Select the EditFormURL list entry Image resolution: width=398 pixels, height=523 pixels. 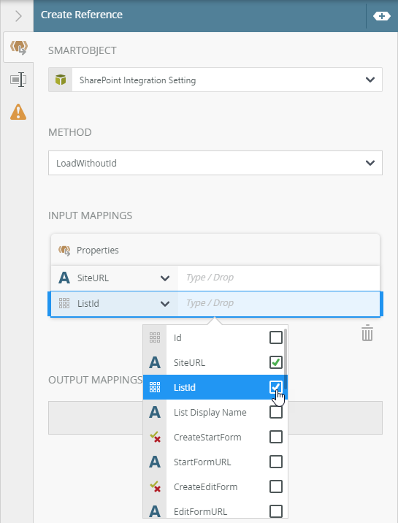[x=215, y=511]
